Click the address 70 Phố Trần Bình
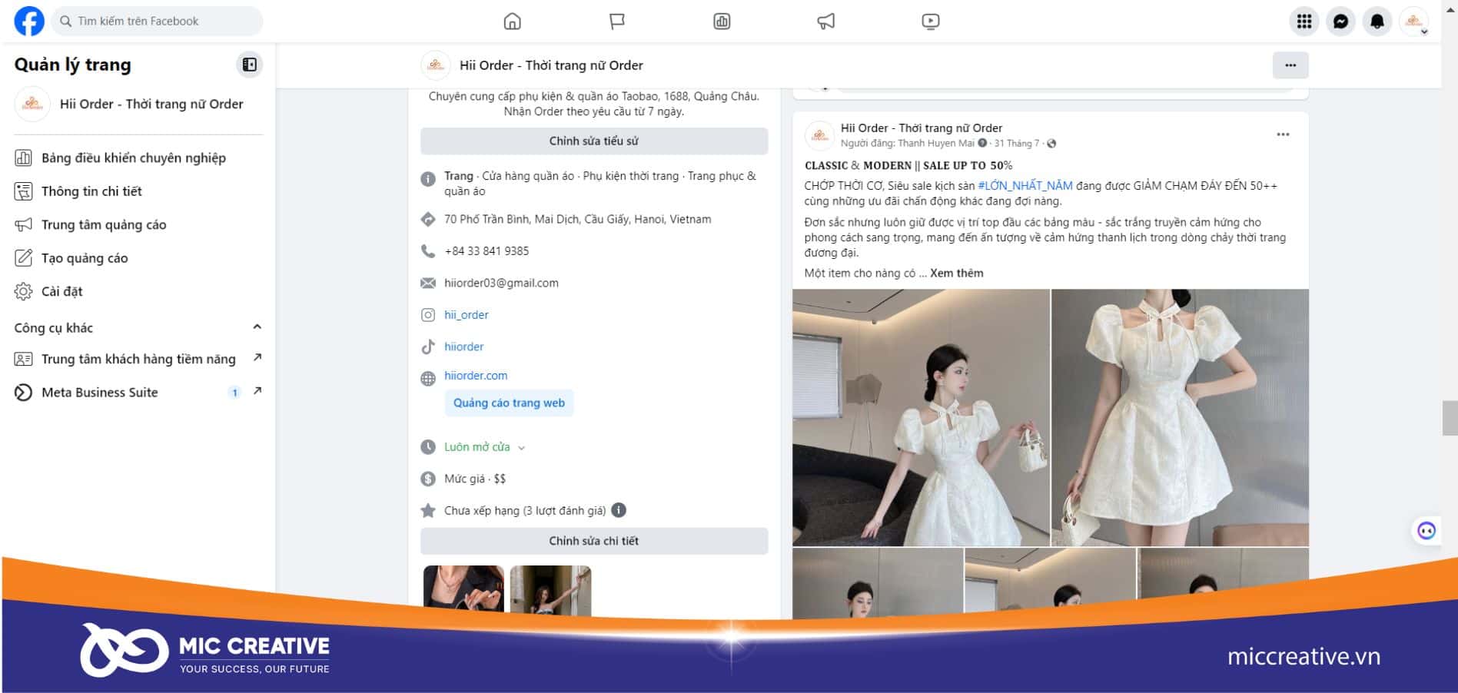 click(x=577, y=219)
